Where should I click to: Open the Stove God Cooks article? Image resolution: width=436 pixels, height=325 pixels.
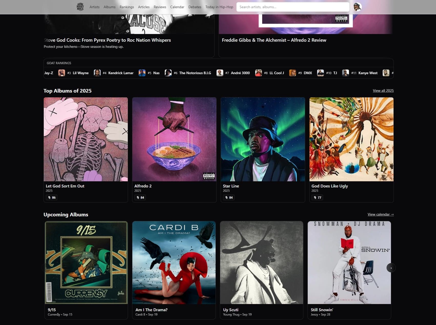(x=107, y=40)
